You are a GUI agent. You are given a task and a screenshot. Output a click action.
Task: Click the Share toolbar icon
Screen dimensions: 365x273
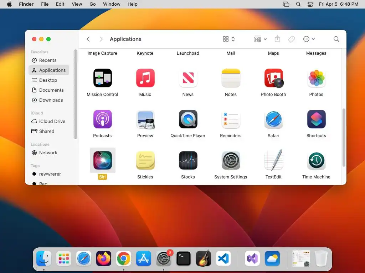(277, 39)
